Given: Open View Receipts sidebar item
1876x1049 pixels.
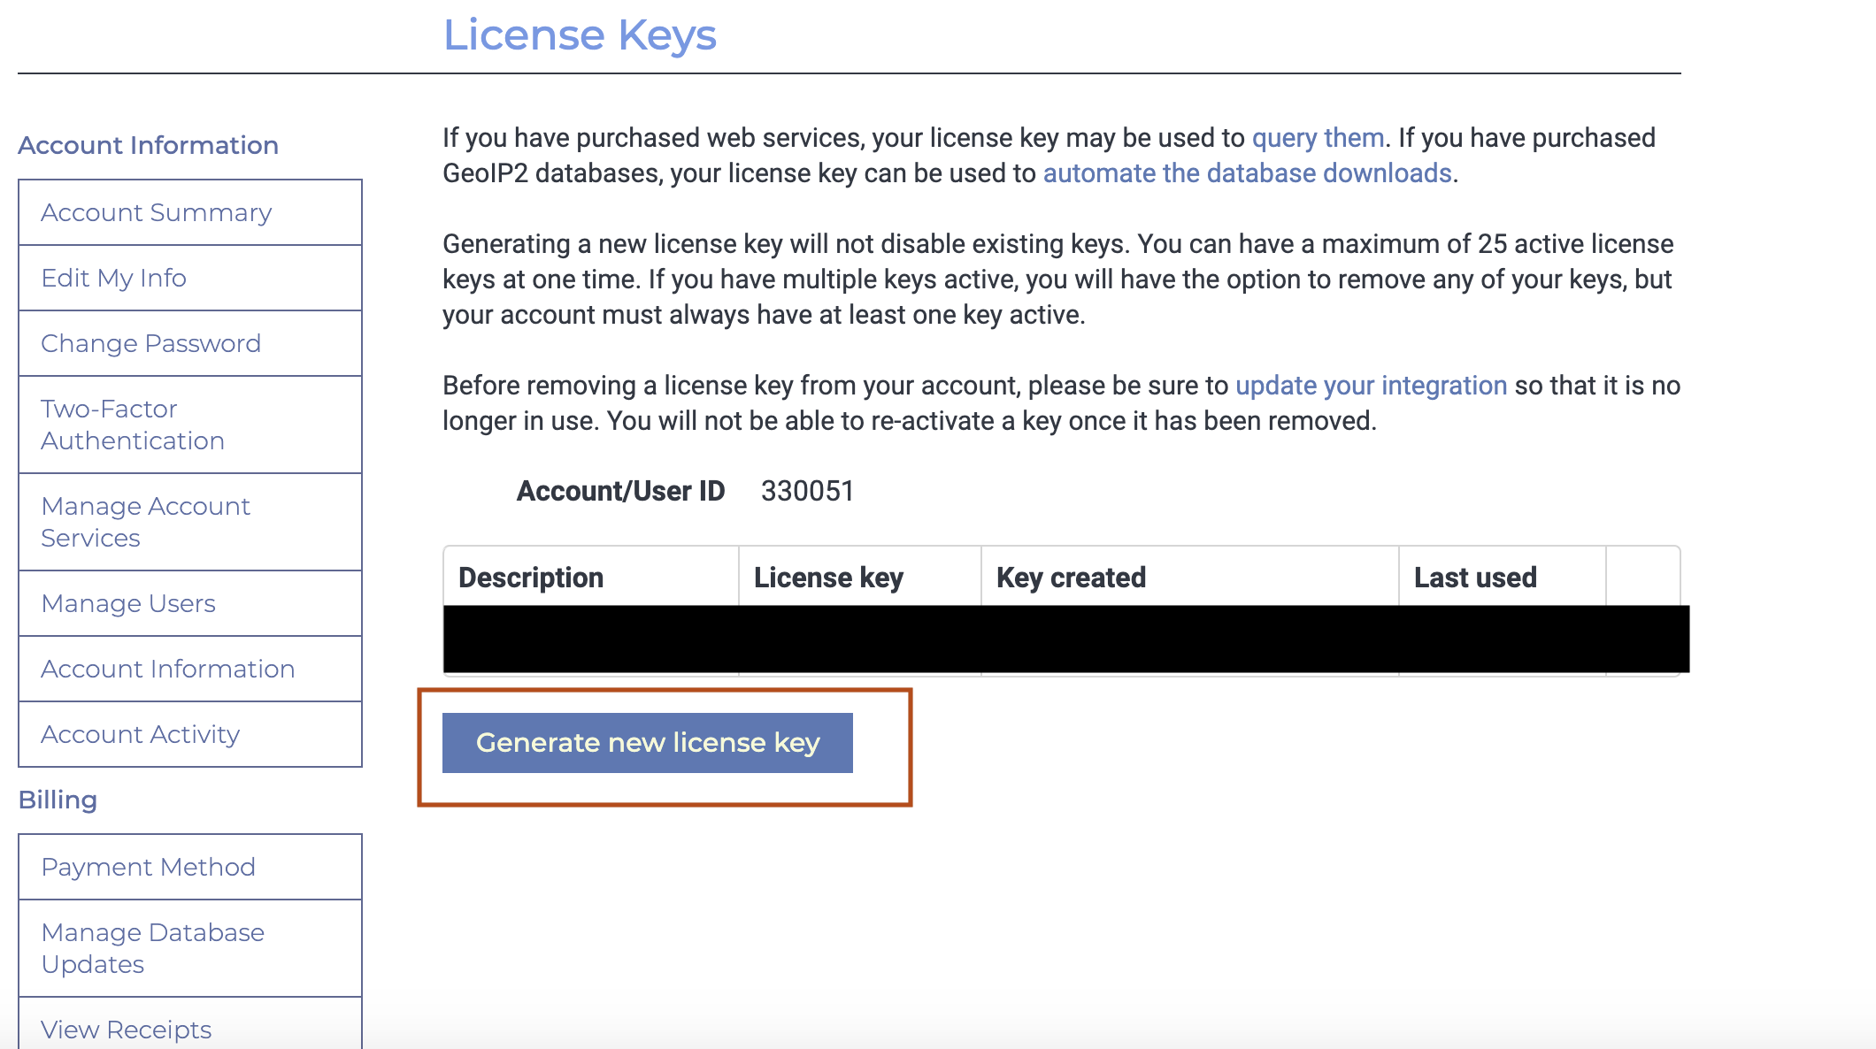Looking at the screenshot, I should 127,1030.
